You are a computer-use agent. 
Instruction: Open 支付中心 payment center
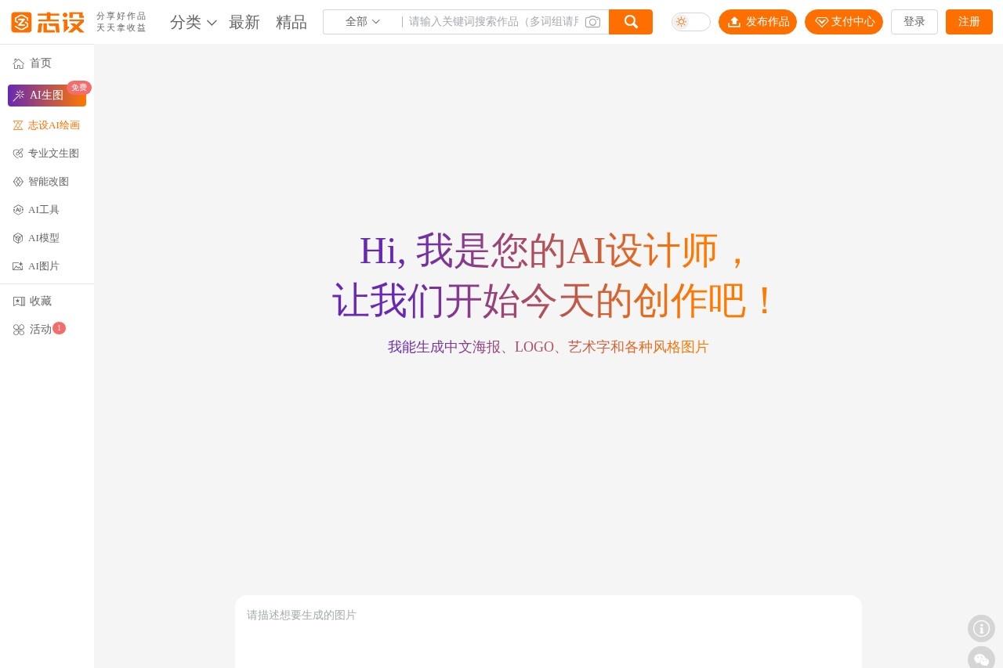click(844, 22)
